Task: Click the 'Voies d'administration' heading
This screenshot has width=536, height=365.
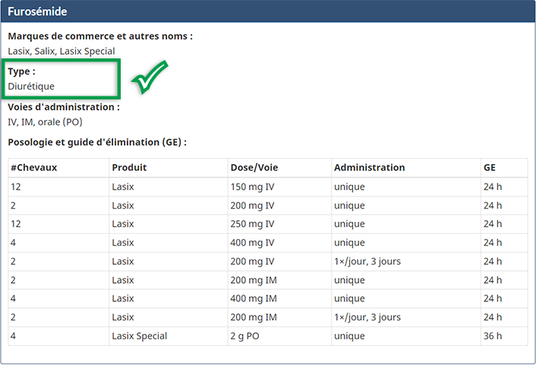Action: pyautogui.click(x=64, y=107)
